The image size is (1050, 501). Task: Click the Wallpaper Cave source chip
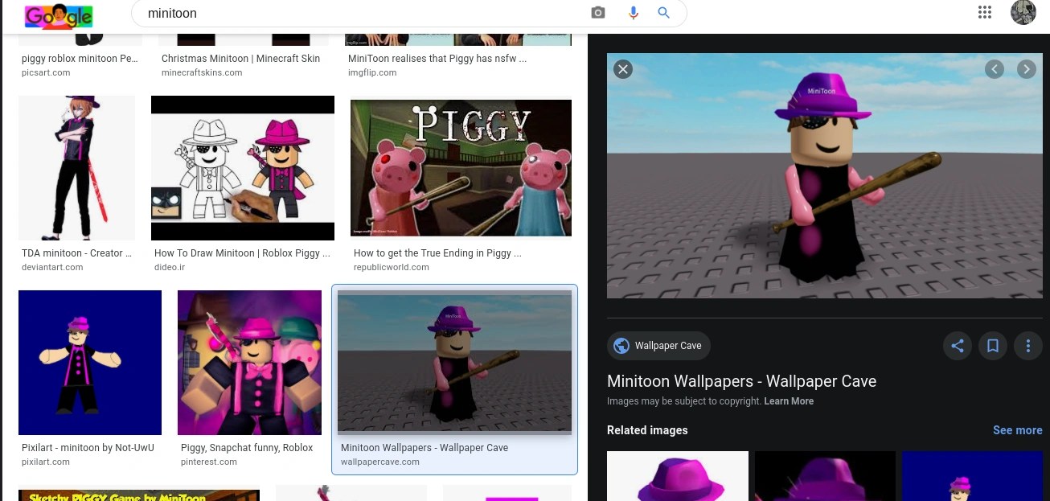(x=658, y=346)
